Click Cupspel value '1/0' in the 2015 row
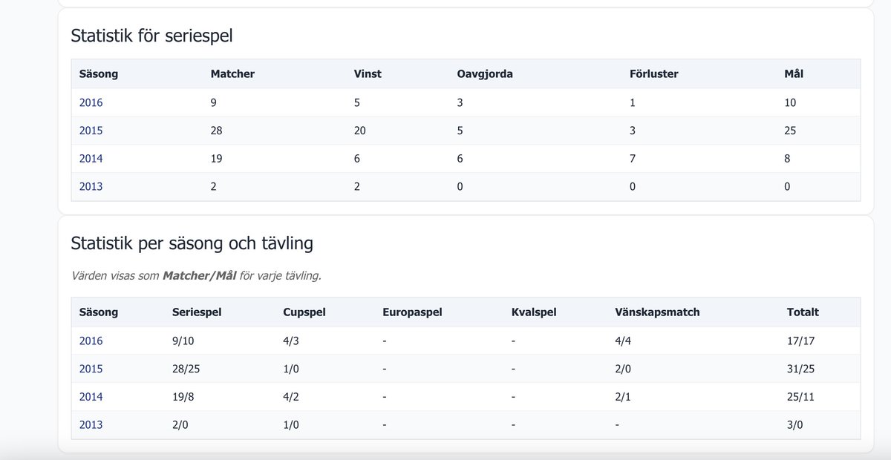The width and height of the screenshot is (891, 460). pos(293,369)
